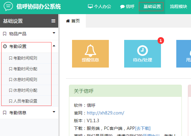Expand the 考勤信息 dropdown arrow
Image resolution: width=191 pixels, height=136 pixels.
click(54, 112)
